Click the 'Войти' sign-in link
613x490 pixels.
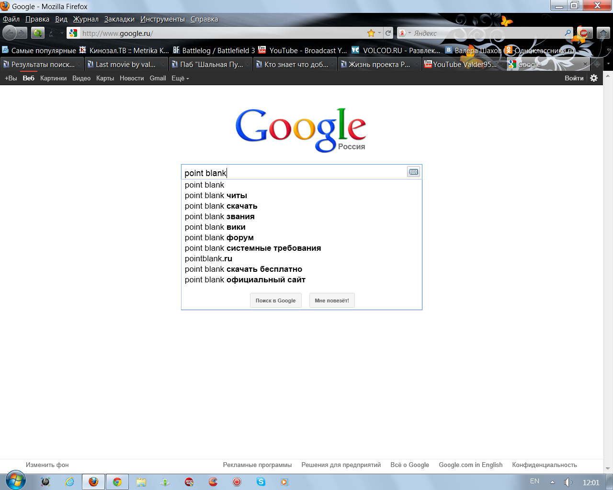click(574, 78)
